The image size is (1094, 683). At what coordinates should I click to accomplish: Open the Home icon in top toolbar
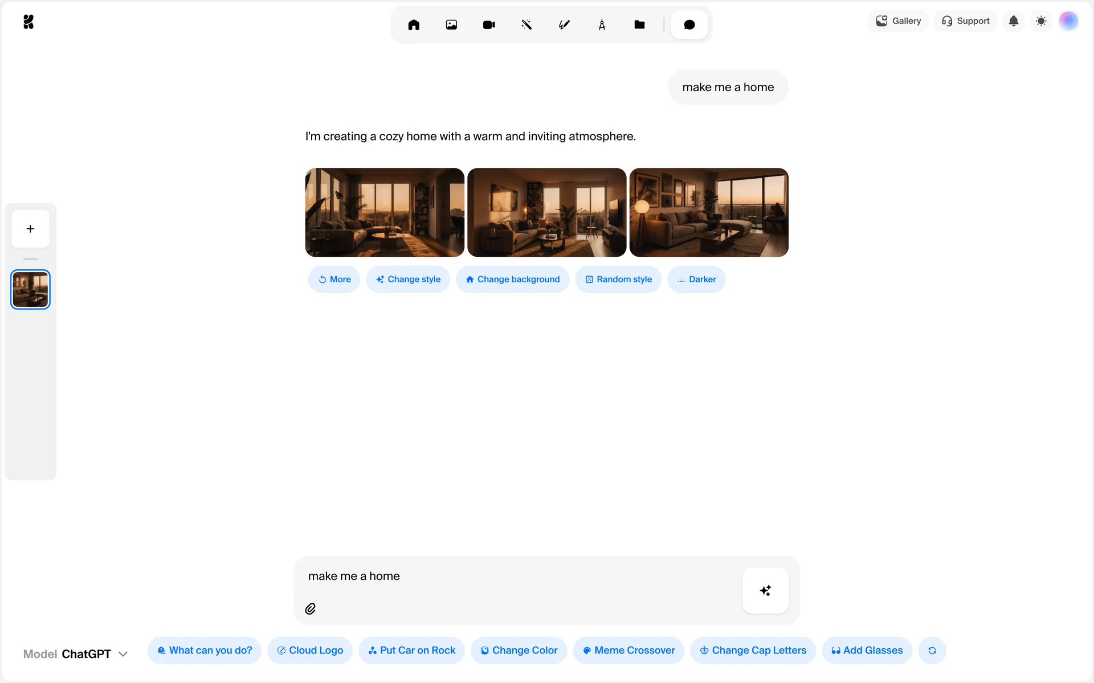click(x=414, y=24)
